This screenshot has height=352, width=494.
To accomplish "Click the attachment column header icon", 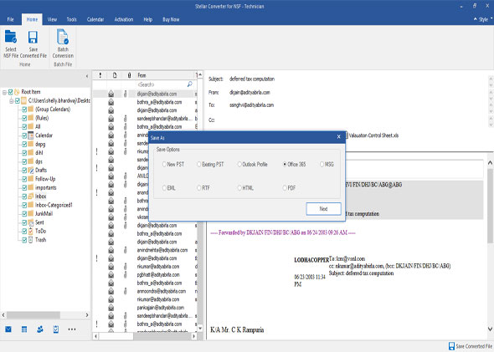I will (x=129, y=75).
